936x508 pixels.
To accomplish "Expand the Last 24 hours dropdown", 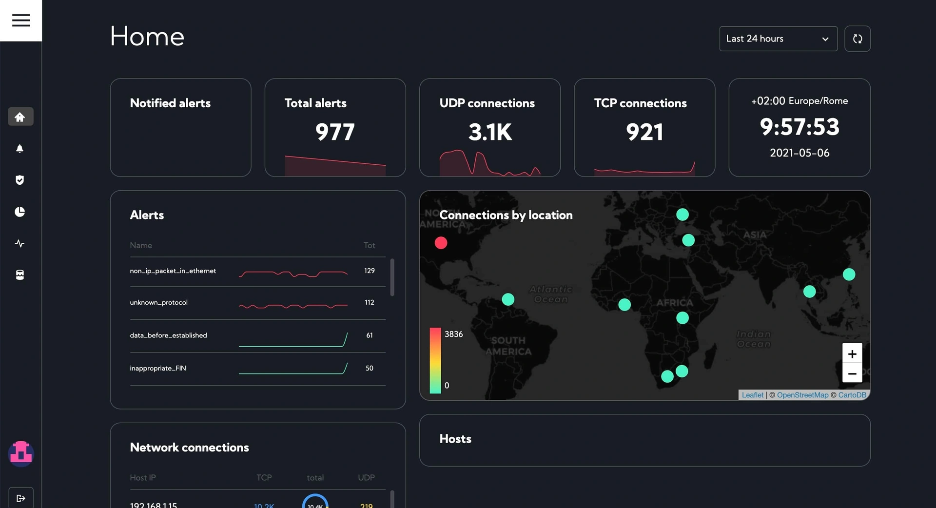I will 779,39.
